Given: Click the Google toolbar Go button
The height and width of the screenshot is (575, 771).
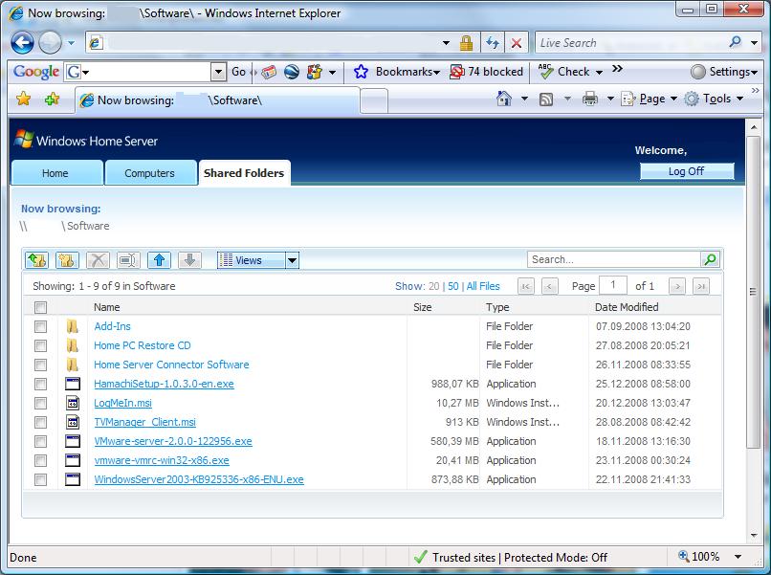Looking at the screenshot, I should tap(238, 72).
